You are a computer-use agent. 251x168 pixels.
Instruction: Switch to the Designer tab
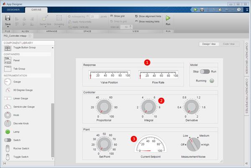click(x=13, y=9)
